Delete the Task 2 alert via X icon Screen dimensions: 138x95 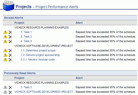[10, 37]
